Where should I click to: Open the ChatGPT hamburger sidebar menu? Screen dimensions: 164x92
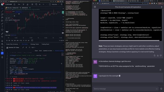click(x=95, y=7)
